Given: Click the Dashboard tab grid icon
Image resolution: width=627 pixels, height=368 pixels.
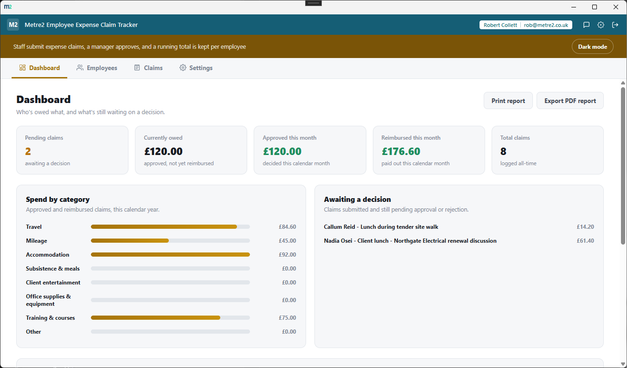Looking at the screenshot, I should click(x=22, y=68).
